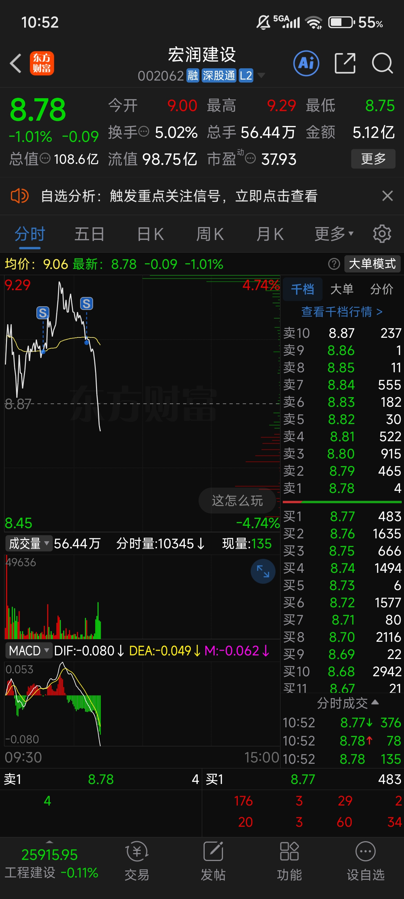The width and height of the screenshot is (404, 899).
Task: Select the 买10 row at 8.68
Action: [342, 672]
